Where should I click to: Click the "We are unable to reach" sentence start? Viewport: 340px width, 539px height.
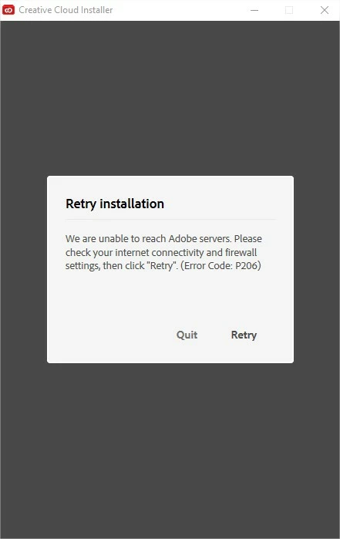click(103, 238)
